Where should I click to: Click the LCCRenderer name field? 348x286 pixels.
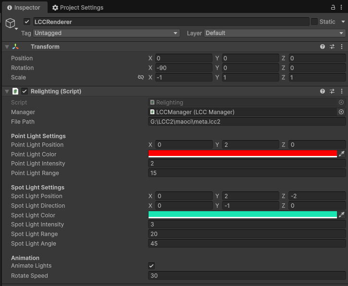(x=171, y=22)
